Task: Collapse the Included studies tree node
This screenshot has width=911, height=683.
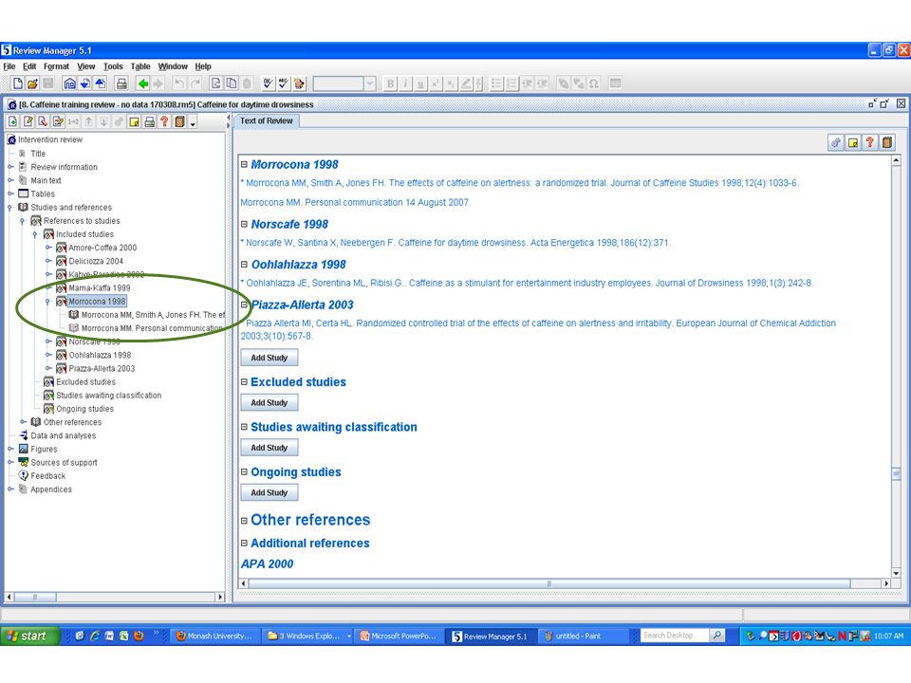Action: (x=35, y=234)
